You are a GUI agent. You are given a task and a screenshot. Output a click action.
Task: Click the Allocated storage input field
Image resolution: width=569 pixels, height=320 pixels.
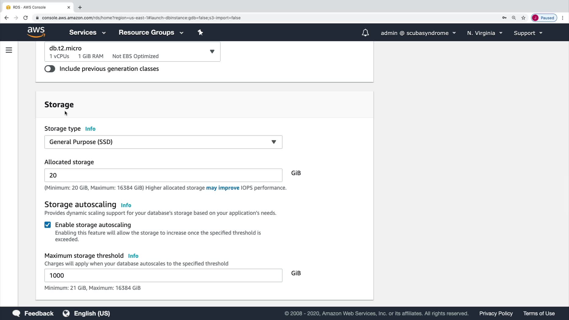(x=163, y=175)
